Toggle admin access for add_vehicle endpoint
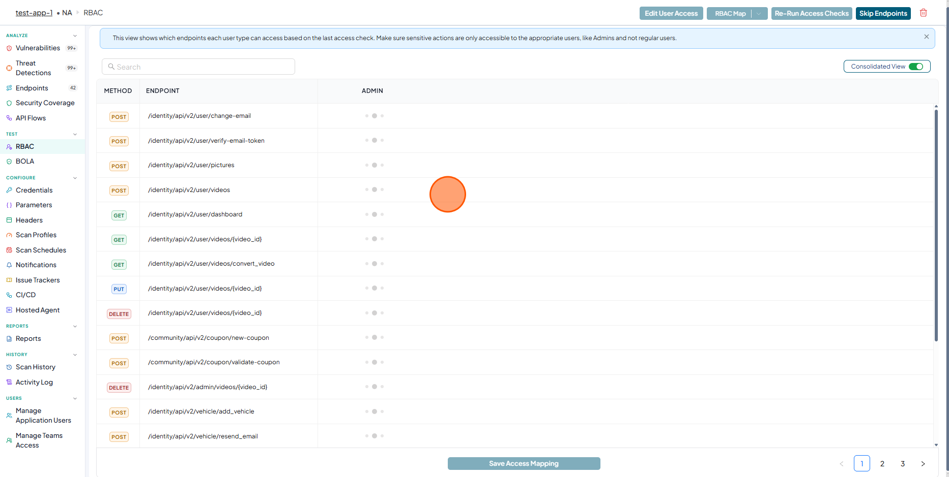 click(375, 411)
